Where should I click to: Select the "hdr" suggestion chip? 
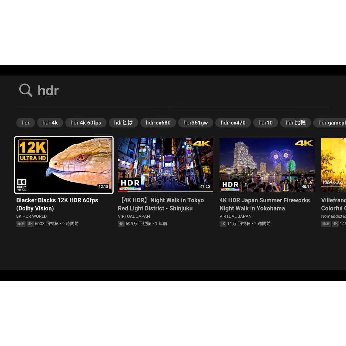pos(25,123)
